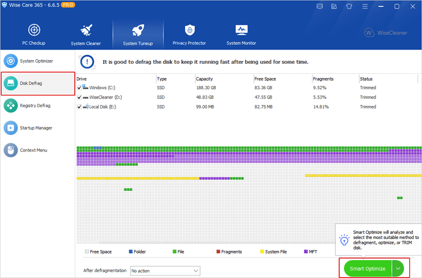Toggle the WiseCleaner (D:) drive checkbox
This screenshot has height=278, width=422.
click(79, 98)
